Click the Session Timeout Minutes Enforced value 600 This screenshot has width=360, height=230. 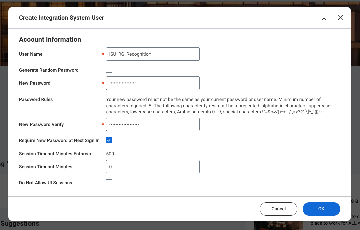110,154
